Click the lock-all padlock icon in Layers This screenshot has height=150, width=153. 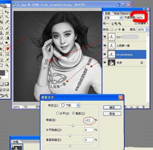[x=123, y=30]
